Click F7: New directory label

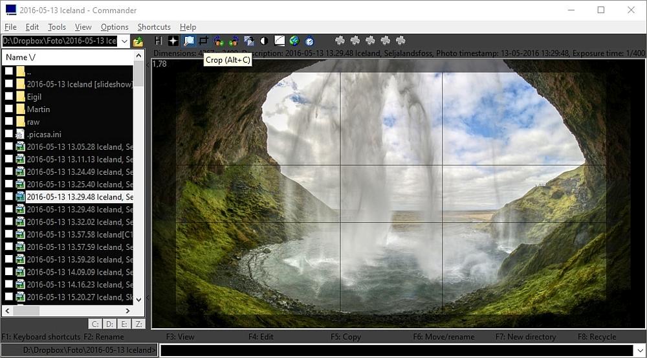[525, 337]
